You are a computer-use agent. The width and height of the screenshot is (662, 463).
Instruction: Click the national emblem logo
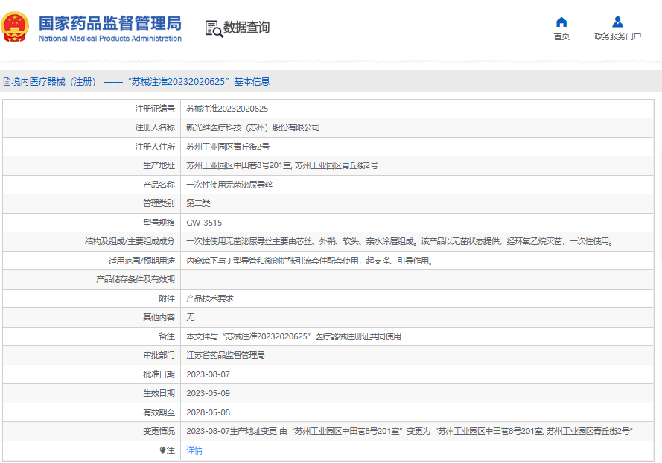coord(15,27)
